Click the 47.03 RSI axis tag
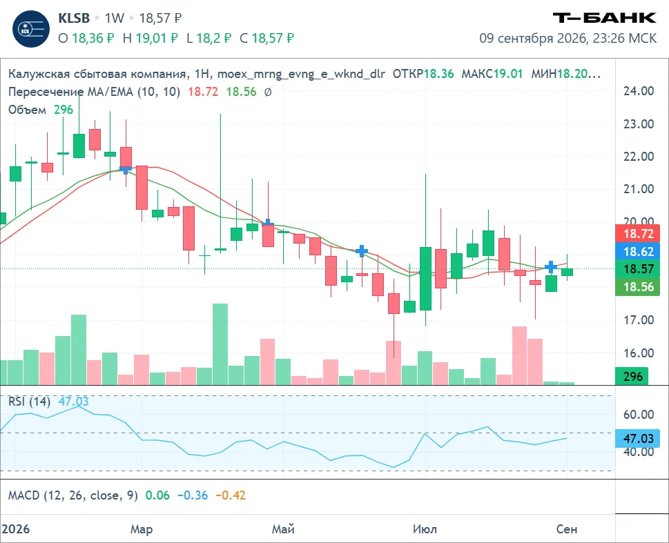The image size is (669, 543). click(x=638, y=439)
